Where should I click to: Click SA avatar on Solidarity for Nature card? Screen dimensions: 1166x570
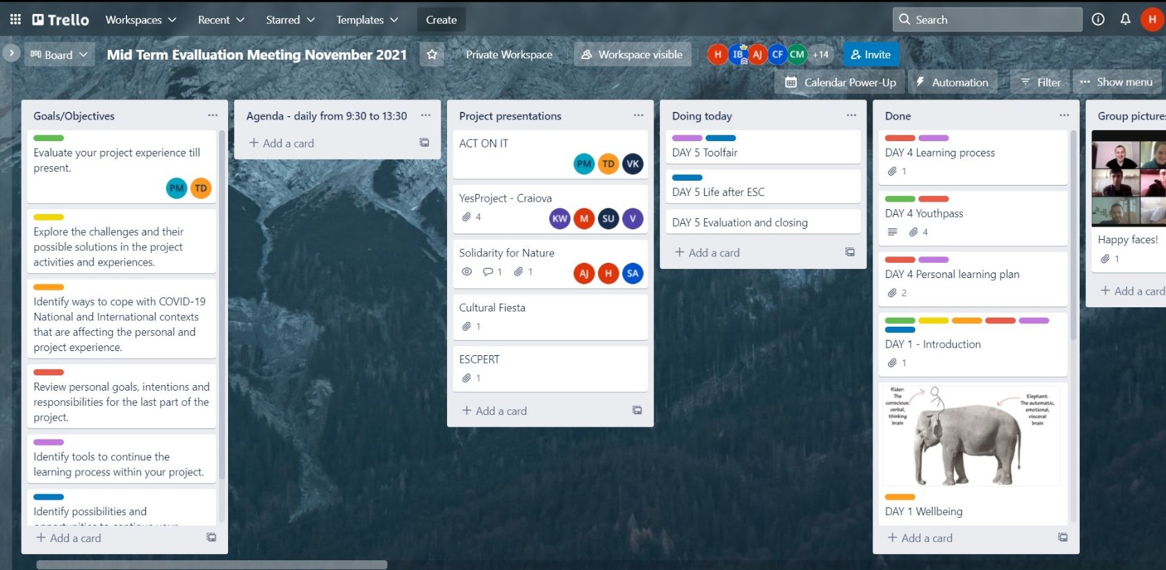[633, 273]
